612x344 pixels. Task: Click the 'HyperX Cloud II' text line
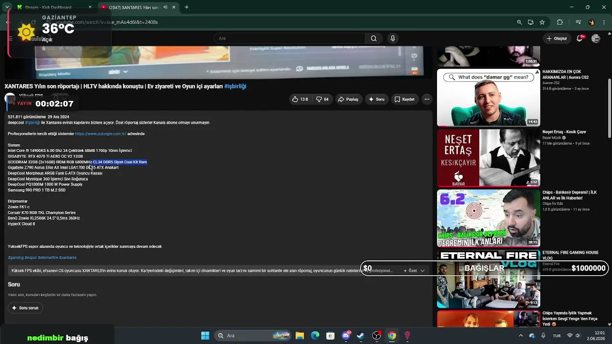[21, 224]
